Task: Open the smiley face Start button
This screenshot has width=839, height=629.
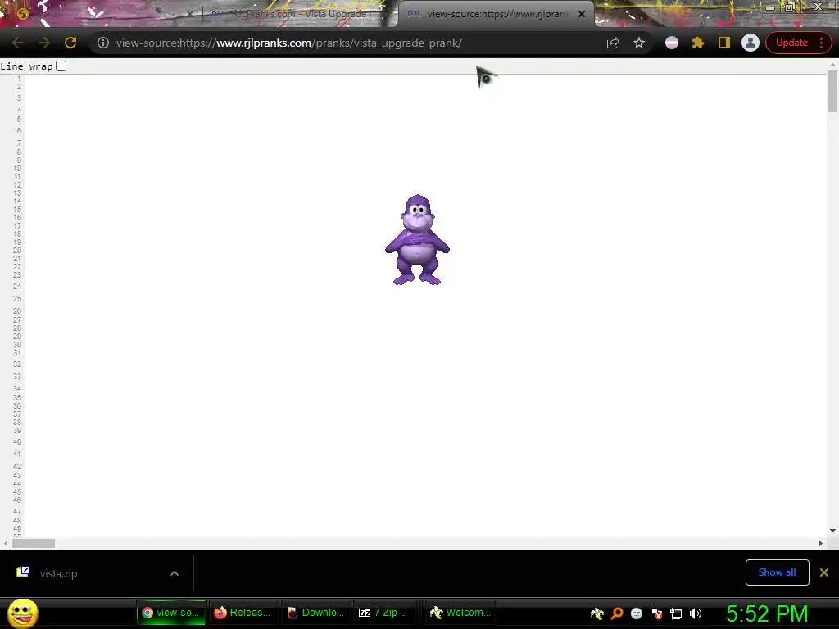Action: point(23,613)
